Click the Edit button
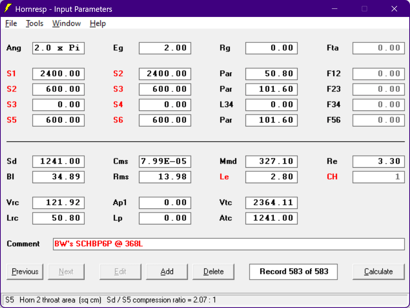 click(120, 272)
